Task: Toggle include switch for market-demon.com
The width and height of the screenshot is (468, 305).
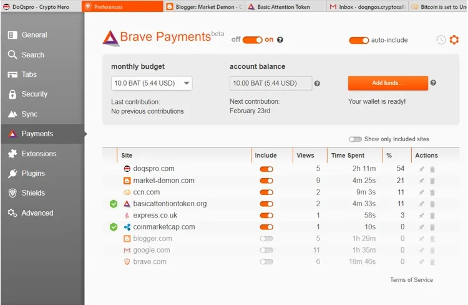Action: click(x=266, y=181)
